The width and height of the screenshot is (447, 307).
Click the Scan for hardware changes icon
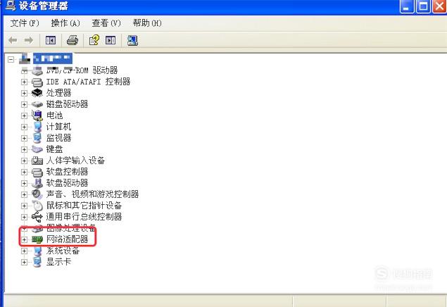point(132,40)
